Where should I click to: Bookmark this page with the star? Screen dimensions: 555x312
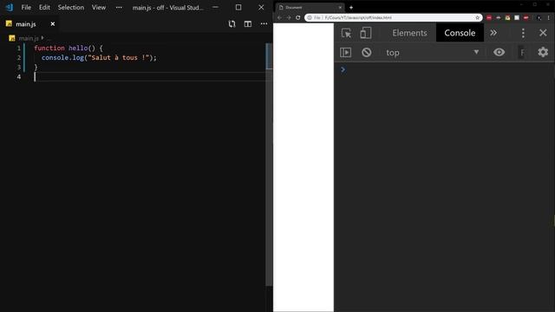[x=477, y=17]
